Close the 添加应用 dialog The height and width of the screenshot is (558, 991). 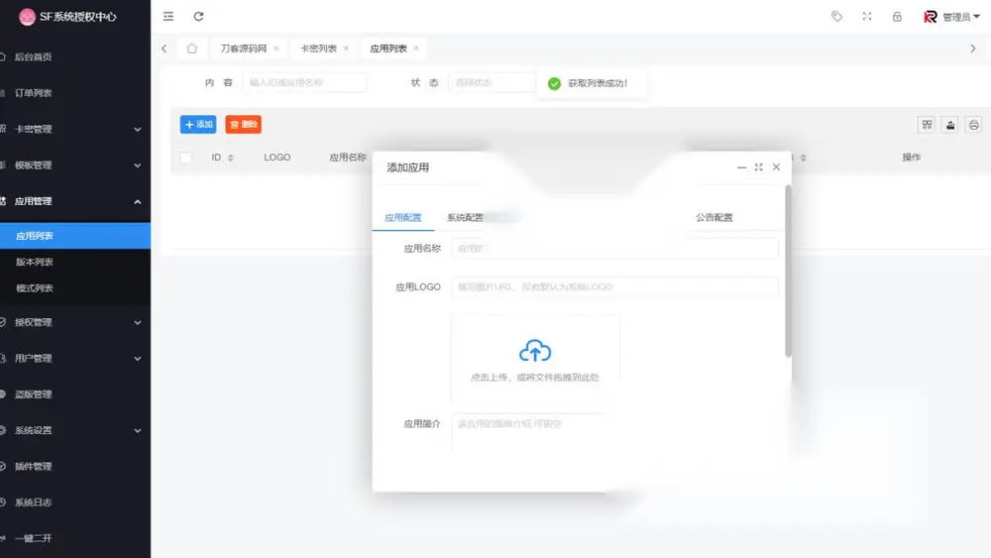coord(776,167)
